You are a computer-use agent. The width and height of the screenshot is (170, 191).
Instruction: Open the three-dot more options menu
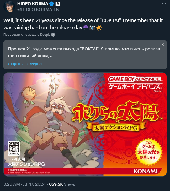pos(164,4)
